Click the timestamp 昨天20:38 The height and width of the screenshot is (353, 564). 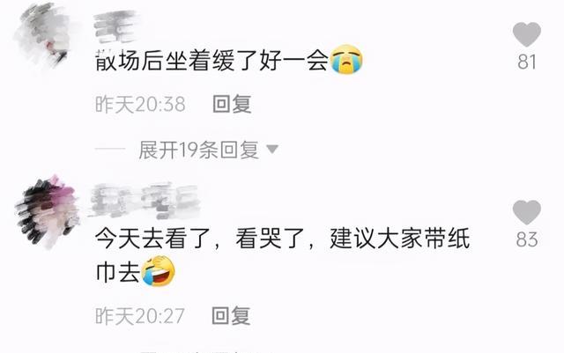(x=140, y=104)
